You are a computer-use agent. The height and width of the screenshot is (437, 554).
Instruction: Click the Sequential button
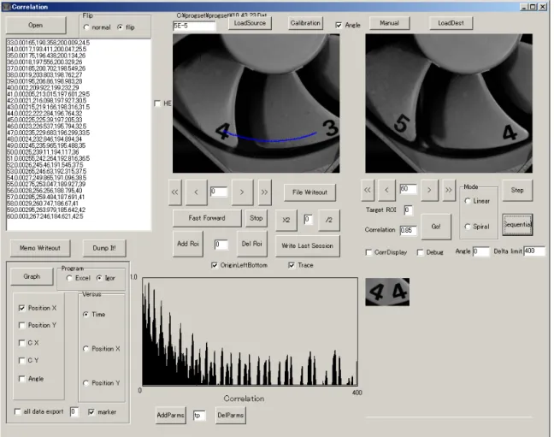point(517,225)
